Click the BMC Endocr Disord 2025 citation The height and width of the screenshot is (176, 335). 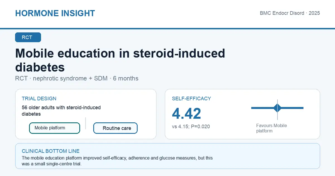coord(290,13)
